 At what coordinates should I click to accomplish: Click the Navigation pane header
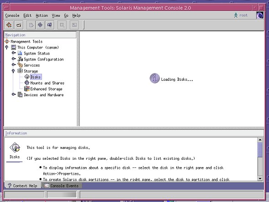pyautogui.click(x=40, y=35)
